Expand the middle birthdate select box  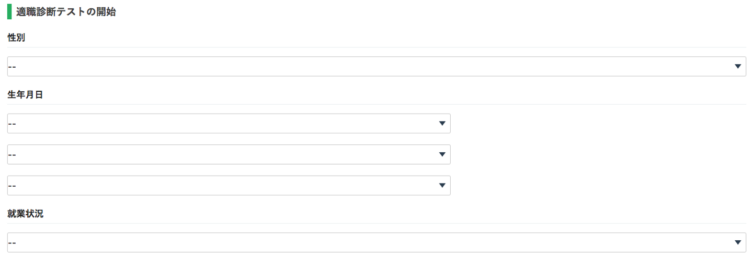tap(229, 154)
